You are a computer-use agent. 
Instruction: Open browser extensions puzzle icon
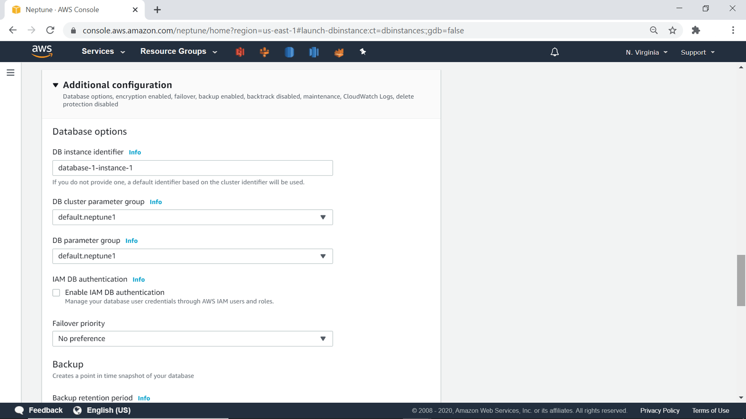pyautogui.click(x=696, y=30)
